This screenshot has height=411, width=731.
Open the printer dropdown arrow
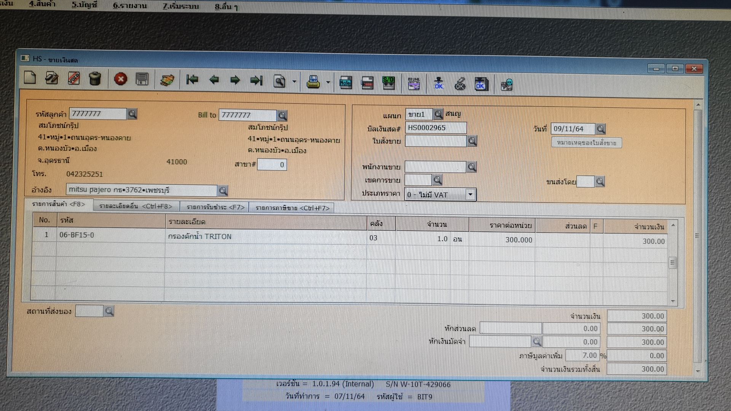[x=328, y=83]
